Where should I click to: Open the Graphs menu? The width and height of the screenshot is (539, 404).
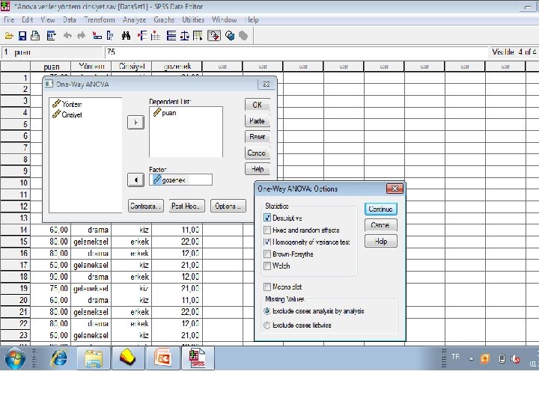coord(164,20)
